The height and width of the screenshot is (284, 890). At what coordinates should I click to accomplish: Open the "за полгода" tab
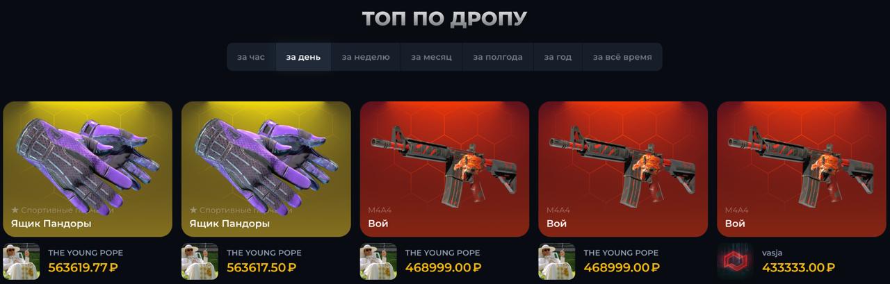498,57
